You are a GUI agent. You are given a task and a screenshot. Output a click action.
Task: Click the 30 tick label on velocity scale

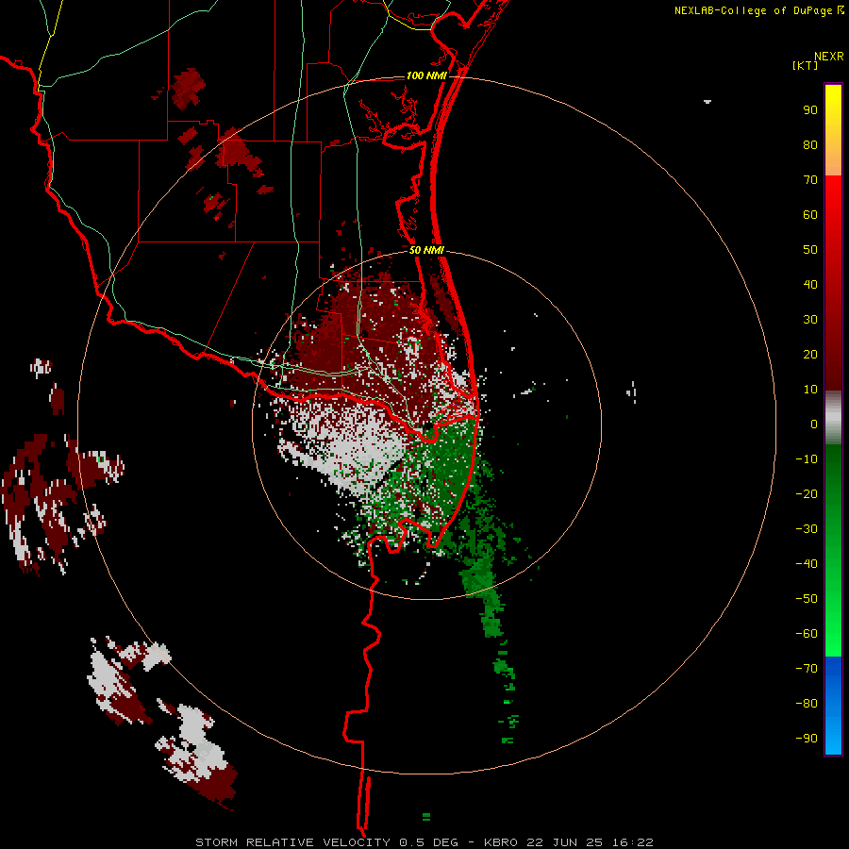pos(810,320)
